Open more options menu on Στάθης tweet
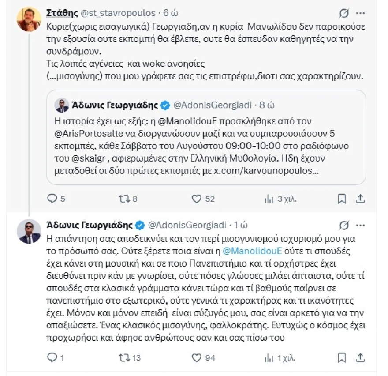Viewport: 388px width, 376px height. click(x=360, y=13)
